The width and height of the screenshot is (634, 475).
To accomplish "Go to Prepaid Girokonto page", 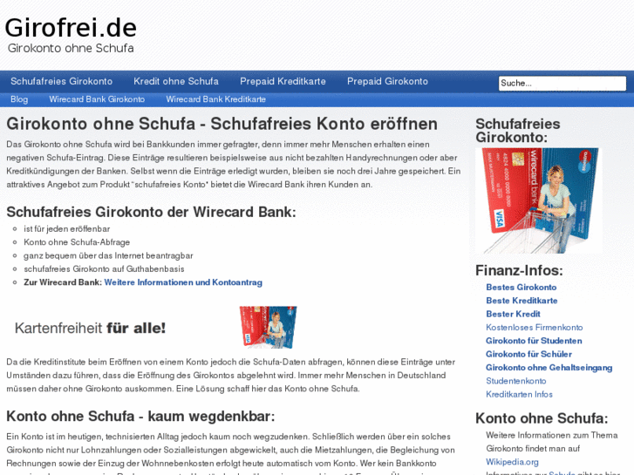I will coord(387,81).
